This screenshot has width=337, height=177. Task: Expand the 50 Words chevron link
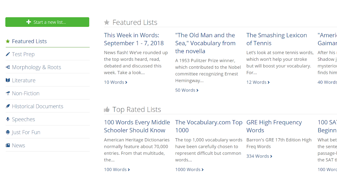197,90
